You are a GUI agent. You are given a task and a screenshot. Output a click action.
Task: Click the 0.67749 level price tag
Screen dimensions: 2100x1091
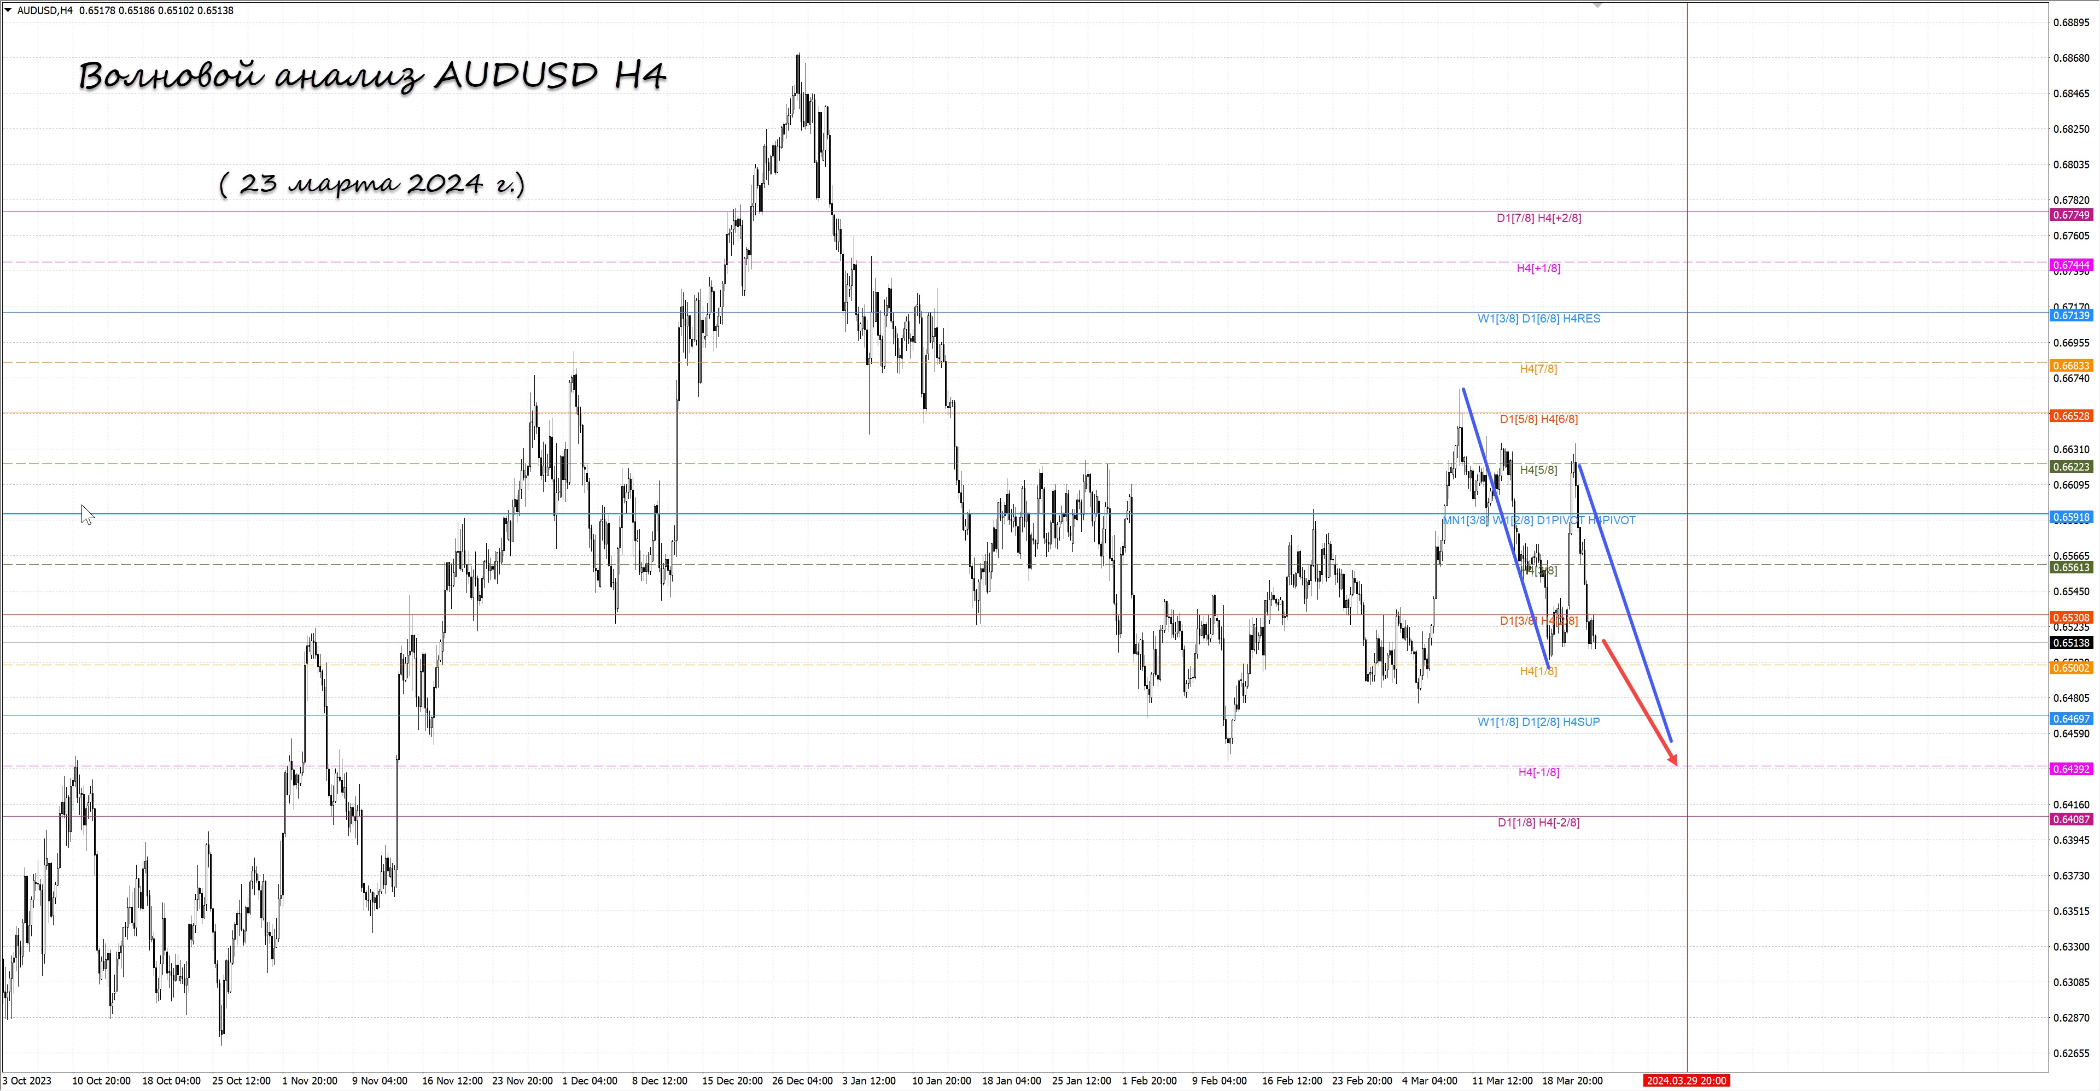pos(2070,215)
